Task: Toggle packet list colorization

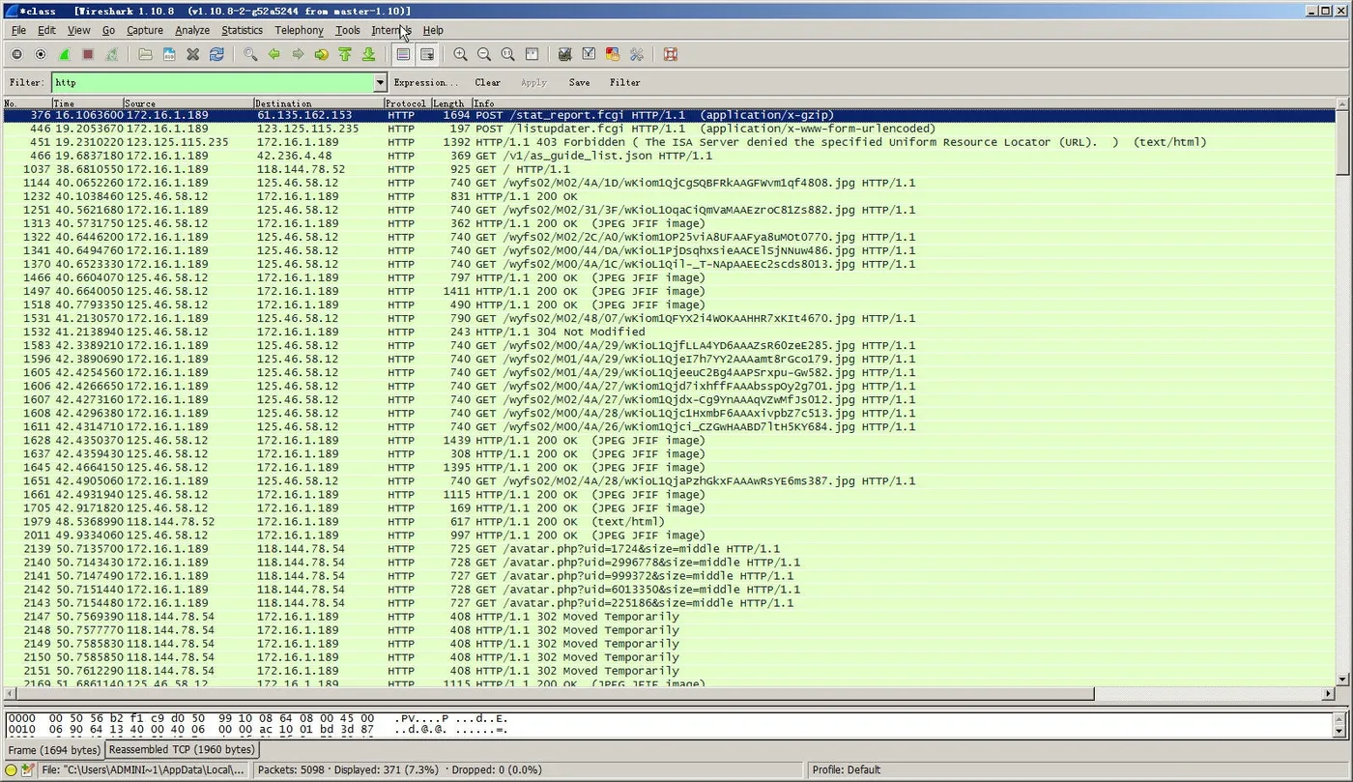Action: (x=403, y=55)
